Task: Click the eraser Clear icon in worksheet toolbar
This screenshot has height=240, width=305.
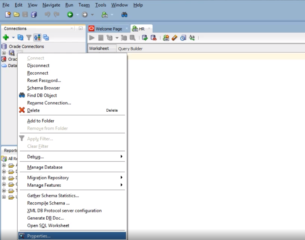Action: 174,38
